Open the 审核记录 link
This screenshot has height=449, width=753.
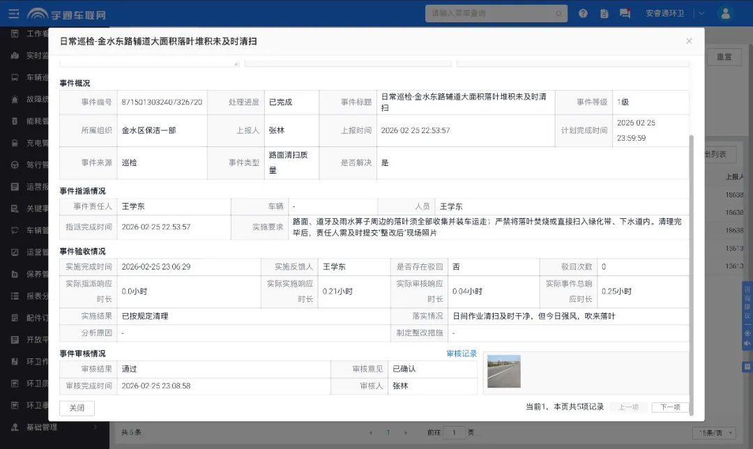tap(462, 353)
